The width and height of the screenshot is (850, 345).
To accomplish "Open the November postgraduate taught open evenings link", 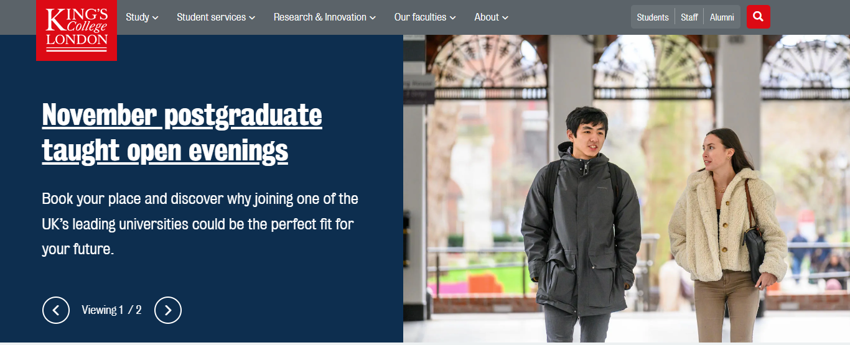I will click(x=182, y=132).
